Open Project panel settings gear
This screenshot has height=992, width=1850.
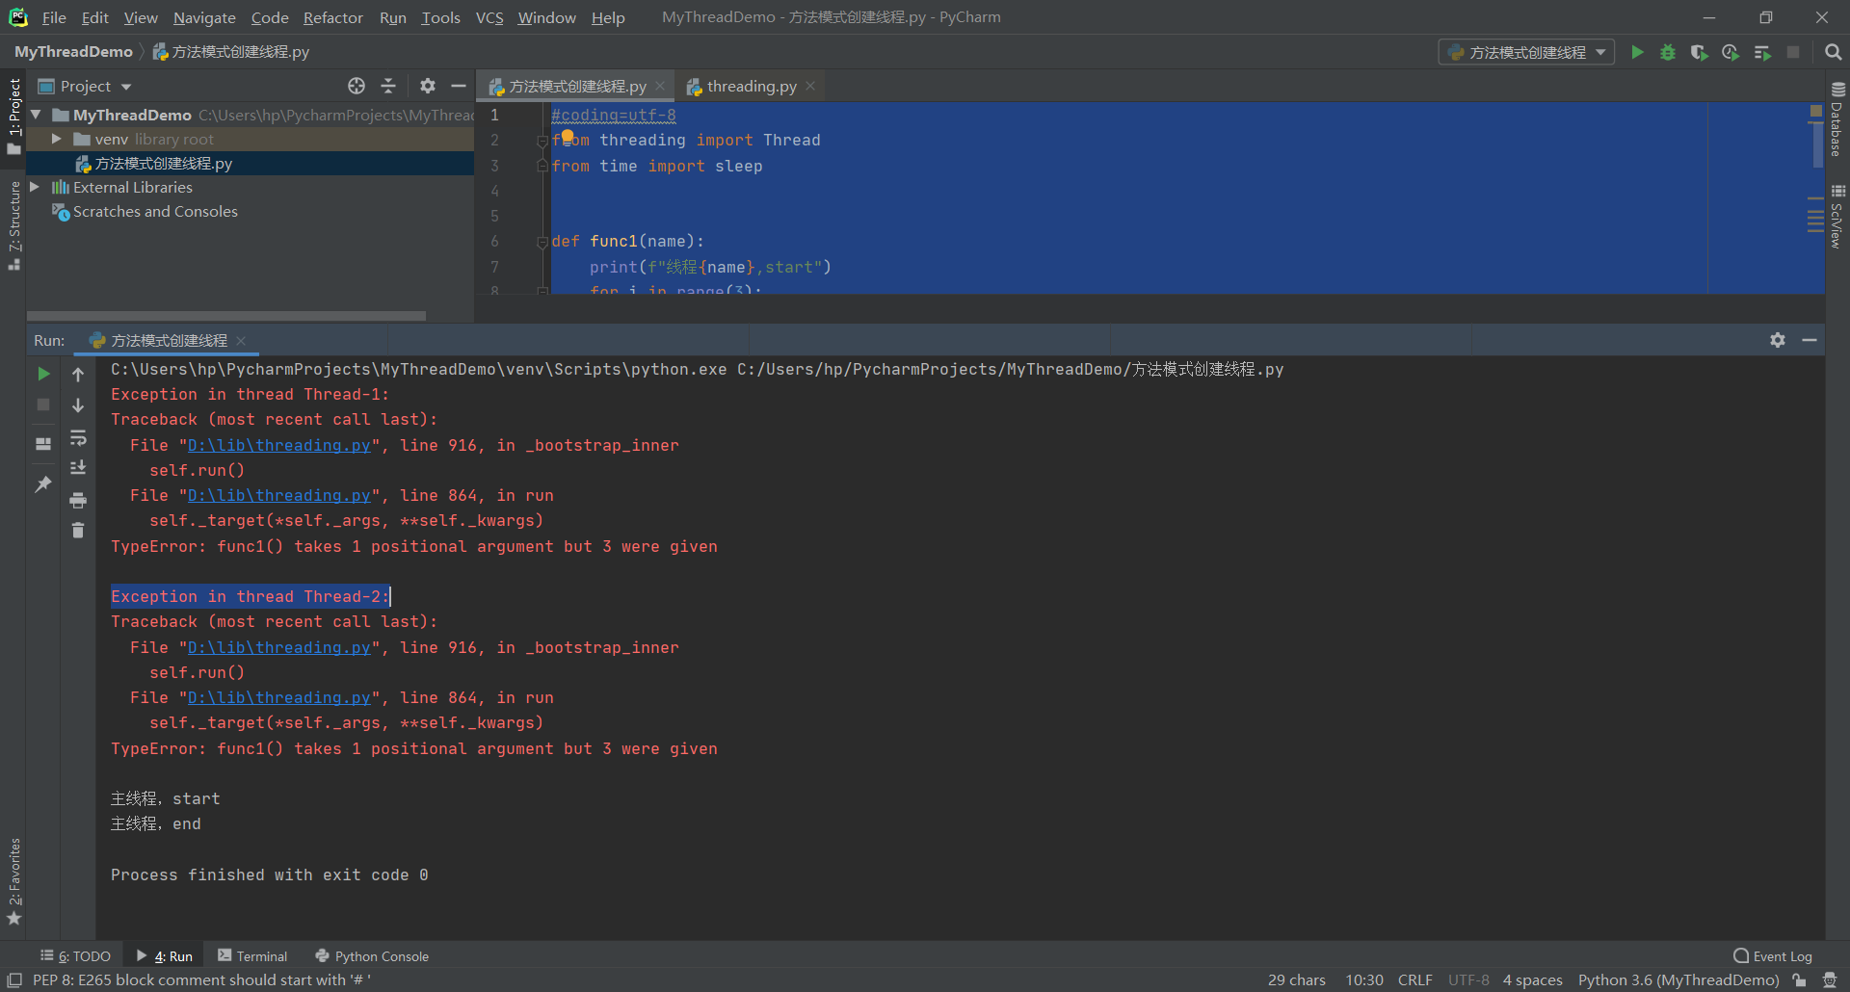[x=428, y=86]
